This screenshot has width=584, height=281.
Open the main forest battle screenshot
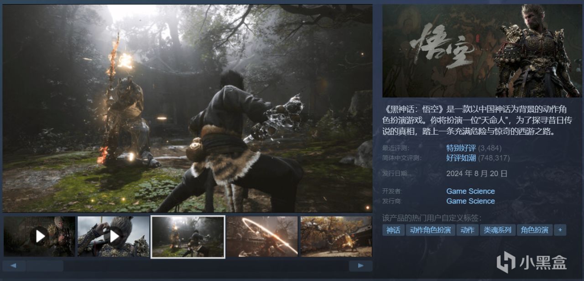coord(188,109)
